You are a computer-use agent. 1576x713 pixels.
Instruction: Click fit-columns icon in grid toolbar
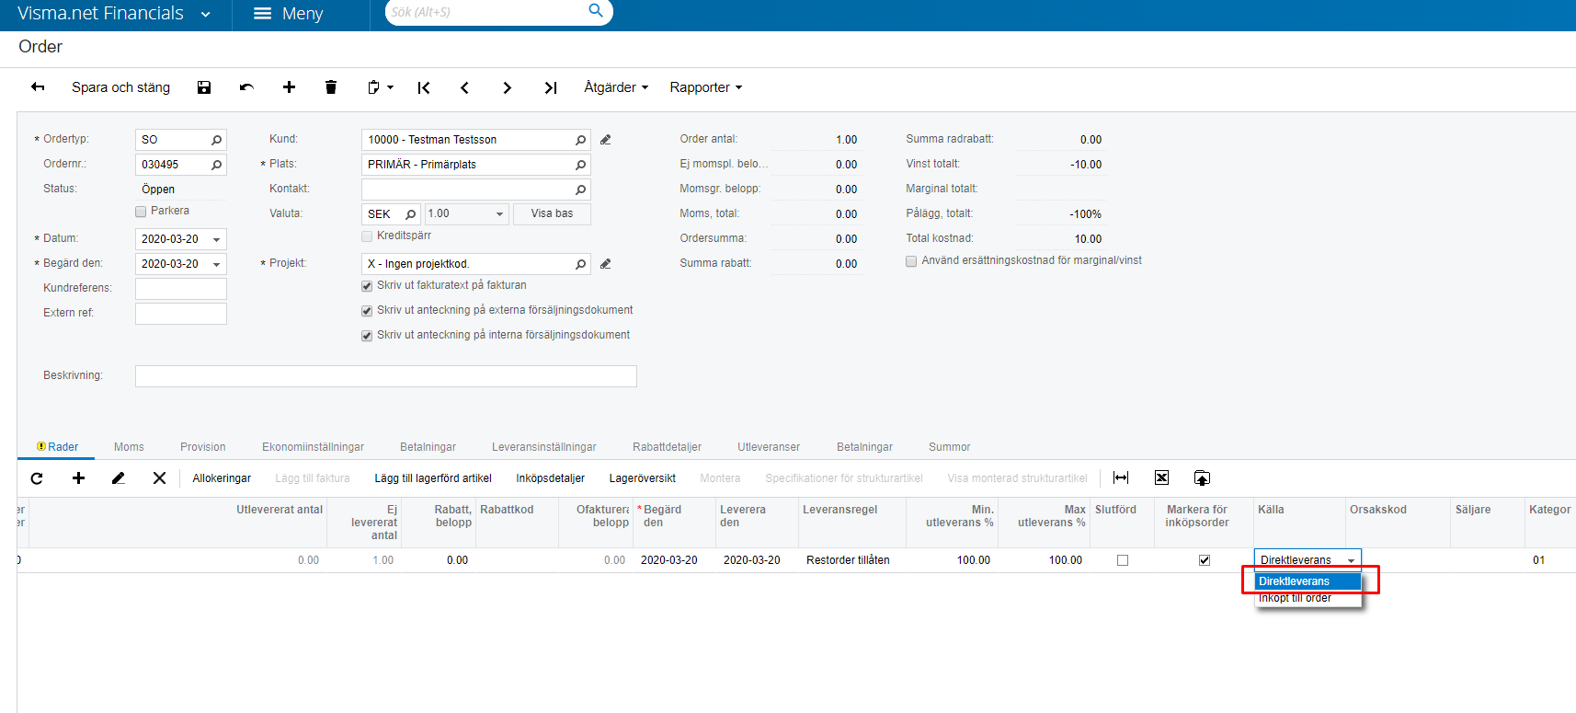pyautogui.click(x=1120, y=477)
